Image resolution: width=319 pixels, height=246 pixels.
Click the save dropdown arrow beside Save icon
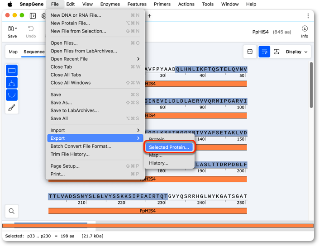16,28
